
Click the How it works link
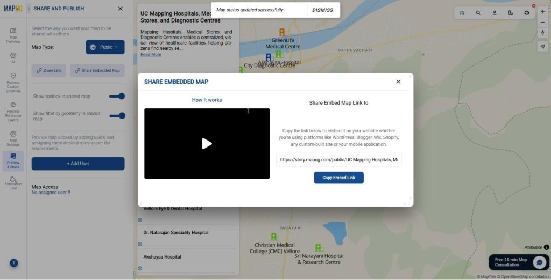[x=207, y=100]
